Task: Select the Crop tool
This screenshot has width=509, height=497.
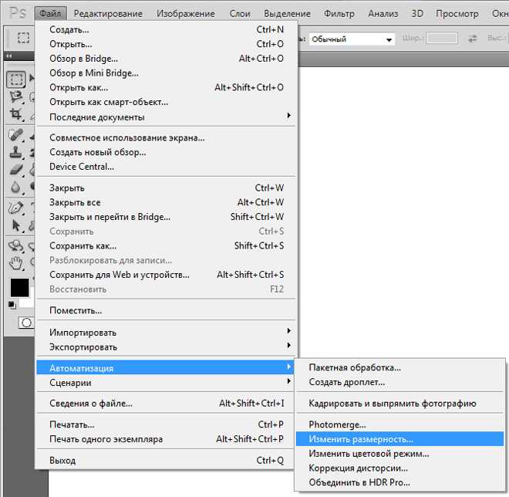Action: [16, 114]
